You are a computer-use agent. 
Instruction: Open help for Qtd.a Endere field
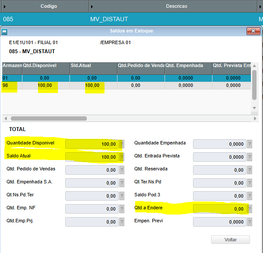click(x=250, y=209)
